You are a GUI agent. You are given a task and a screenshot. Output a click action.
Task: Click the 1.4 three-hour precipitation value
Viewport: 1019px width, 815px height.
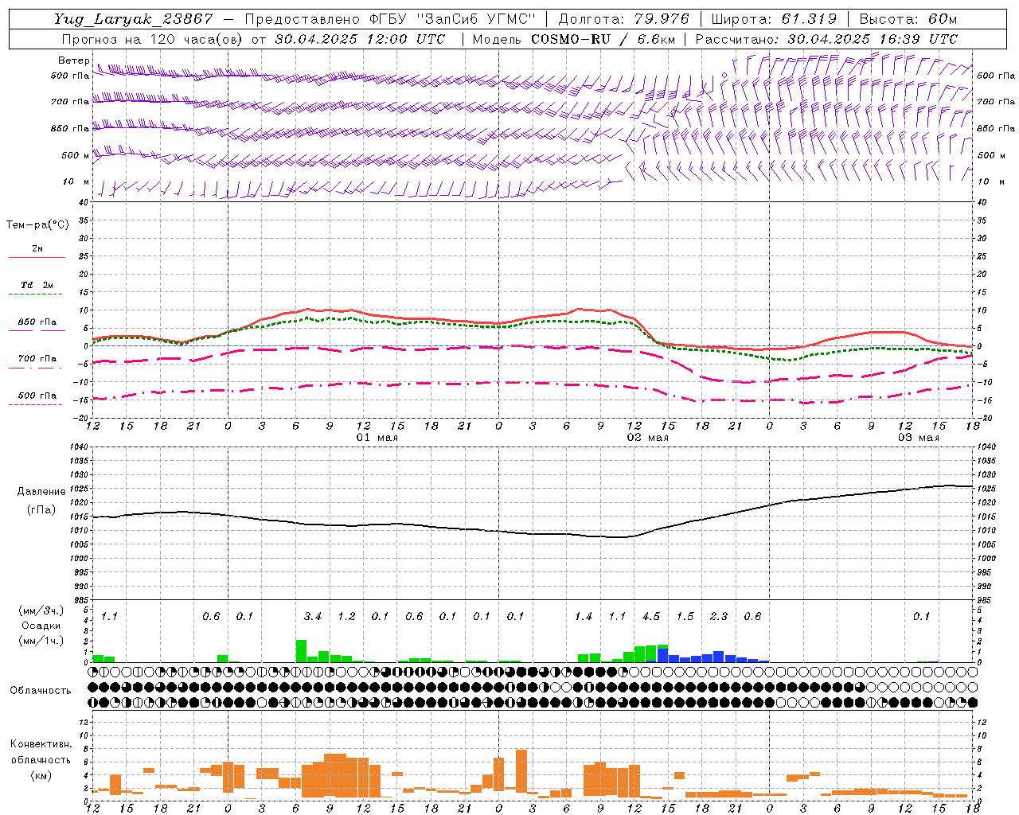584,617
